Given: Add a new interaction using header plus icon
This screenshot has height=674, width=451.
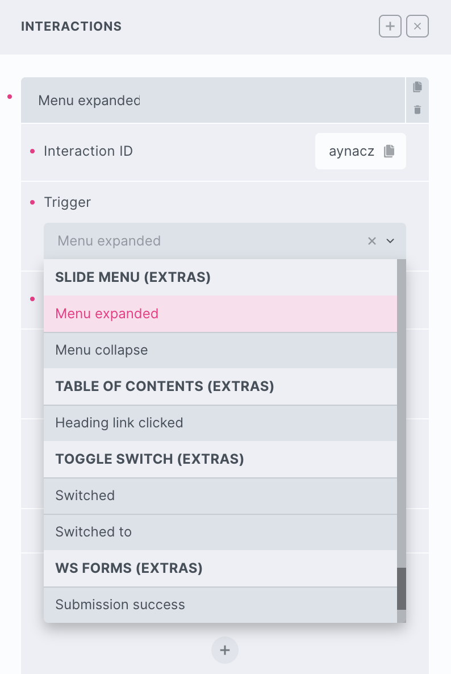Looking at the screenshot, I should (x=390, y=27).
